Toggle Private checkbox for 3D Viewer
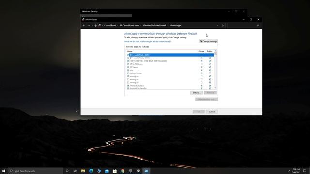The width and height of the screenshot is (310, 174). [201, 67]
